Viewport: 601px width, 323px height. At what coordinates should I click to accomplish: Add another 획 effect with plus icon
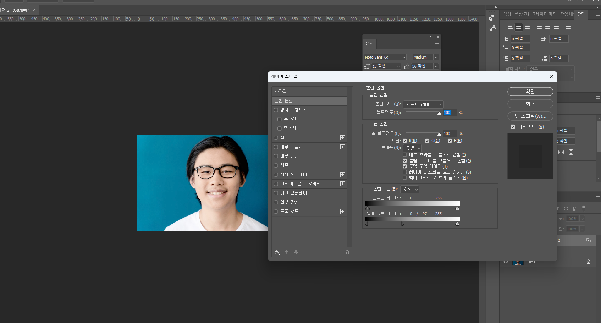click(x=343, y=138)
